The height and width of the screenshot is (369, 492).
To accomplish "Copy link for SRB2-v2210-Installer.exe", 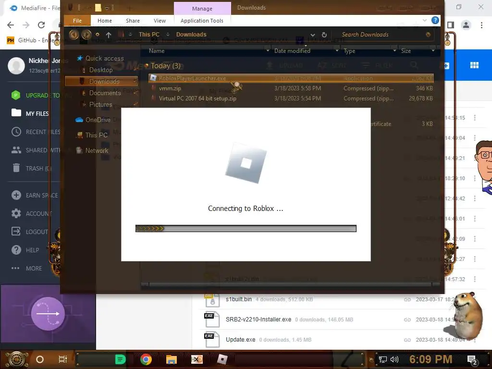I will click(407, 320).
